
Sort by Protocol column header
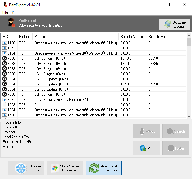click(25, 37)
